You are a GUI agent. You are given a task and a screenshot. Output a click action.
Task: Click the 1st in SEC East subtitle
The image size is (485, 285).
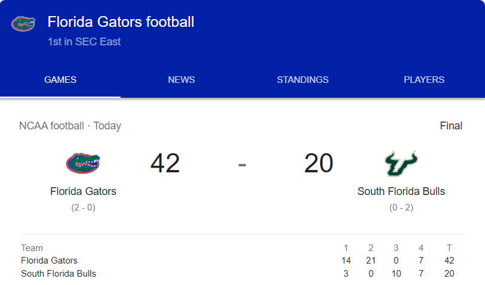84,42
